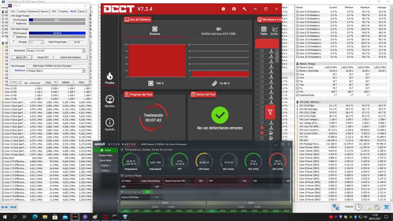Collapse the Cores Section in Ryzen Master
The width and height of the screenshot is (393, 221).
point(122,192)
